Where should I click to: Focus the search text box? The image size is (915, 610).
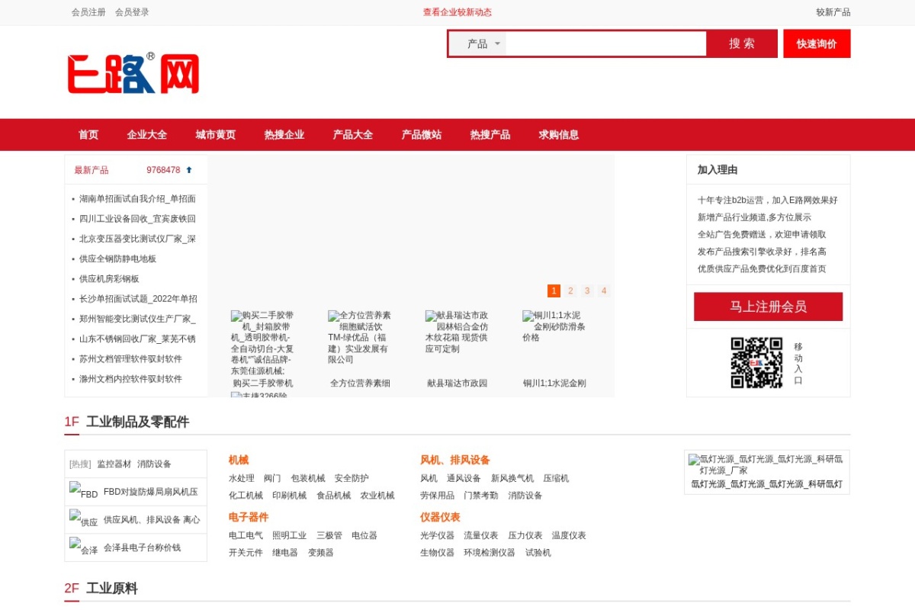click(606, 44)
